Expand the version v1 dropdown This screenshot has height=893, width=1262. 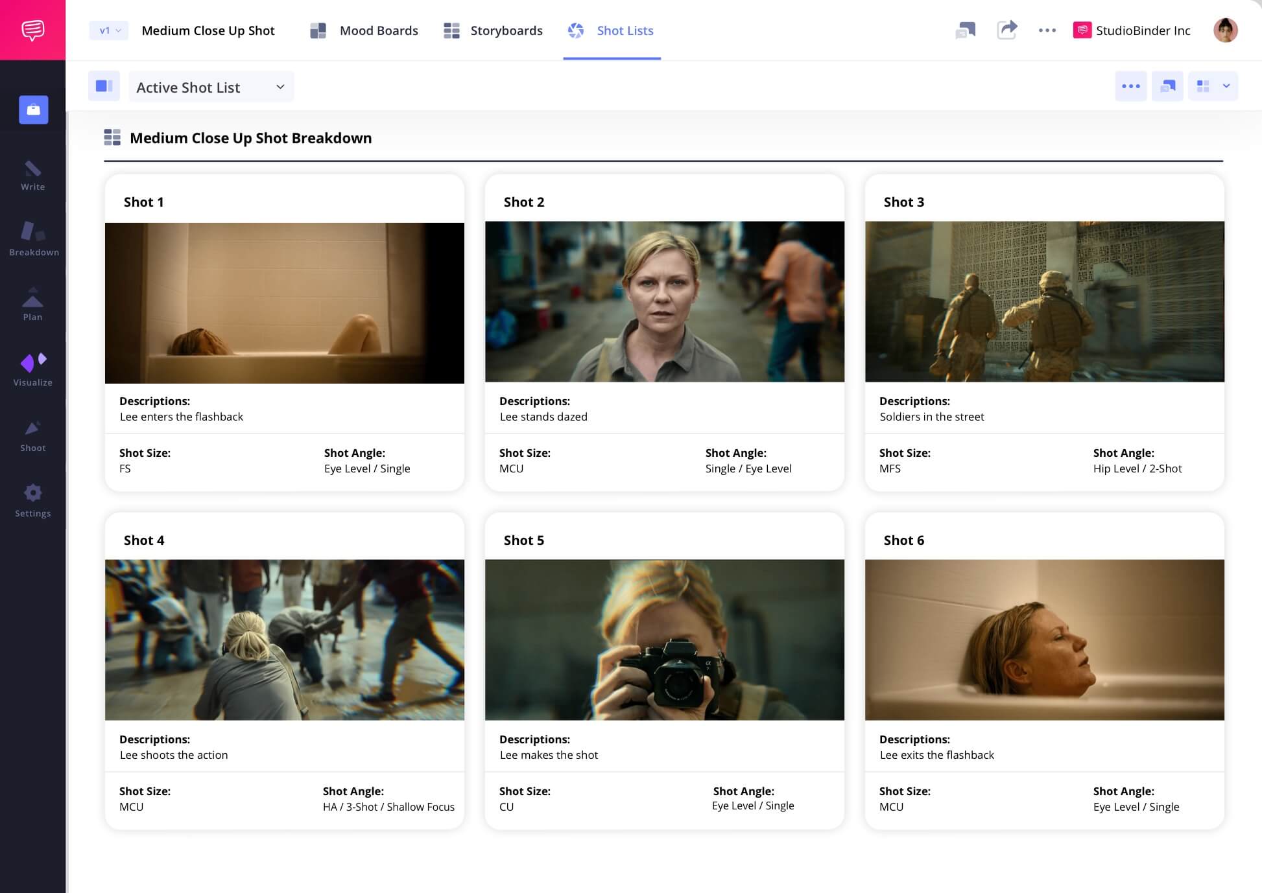tap(109, 30)
